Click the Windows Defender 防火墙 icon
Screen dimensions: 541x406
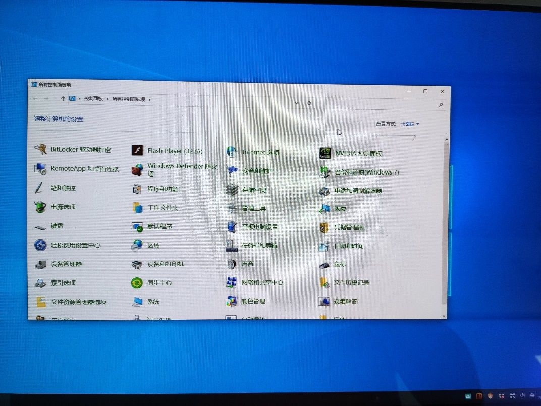point(137,169)
